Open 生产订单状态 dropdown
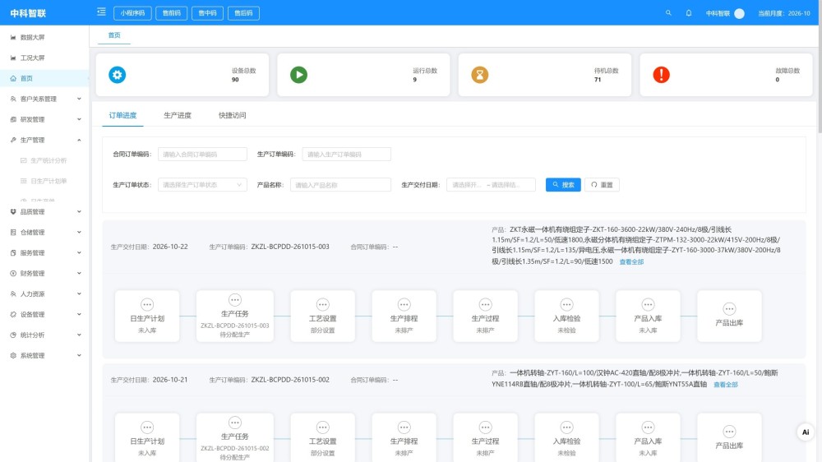Screen dimensions: 822x462 (202, 185)
